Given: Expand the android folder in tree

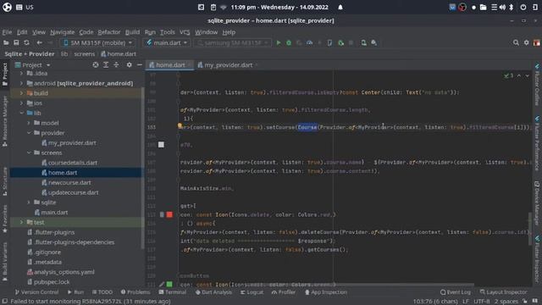Looking at the screenshot, I should pyautogui.click(x=21, y=83).
